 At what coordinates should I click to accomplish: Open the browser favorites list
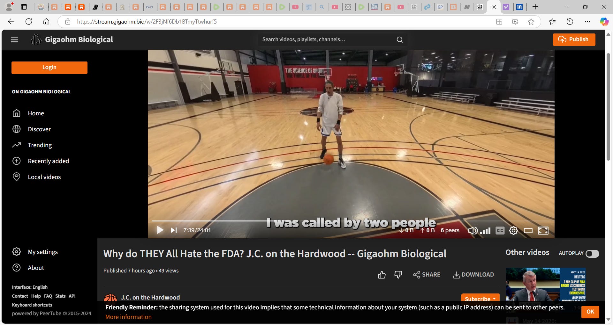click(x=552, y=22)
